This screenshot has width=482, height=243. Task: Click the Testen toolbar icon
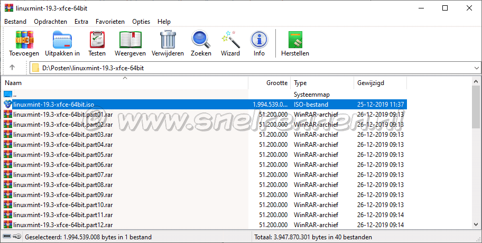(97, 40)
